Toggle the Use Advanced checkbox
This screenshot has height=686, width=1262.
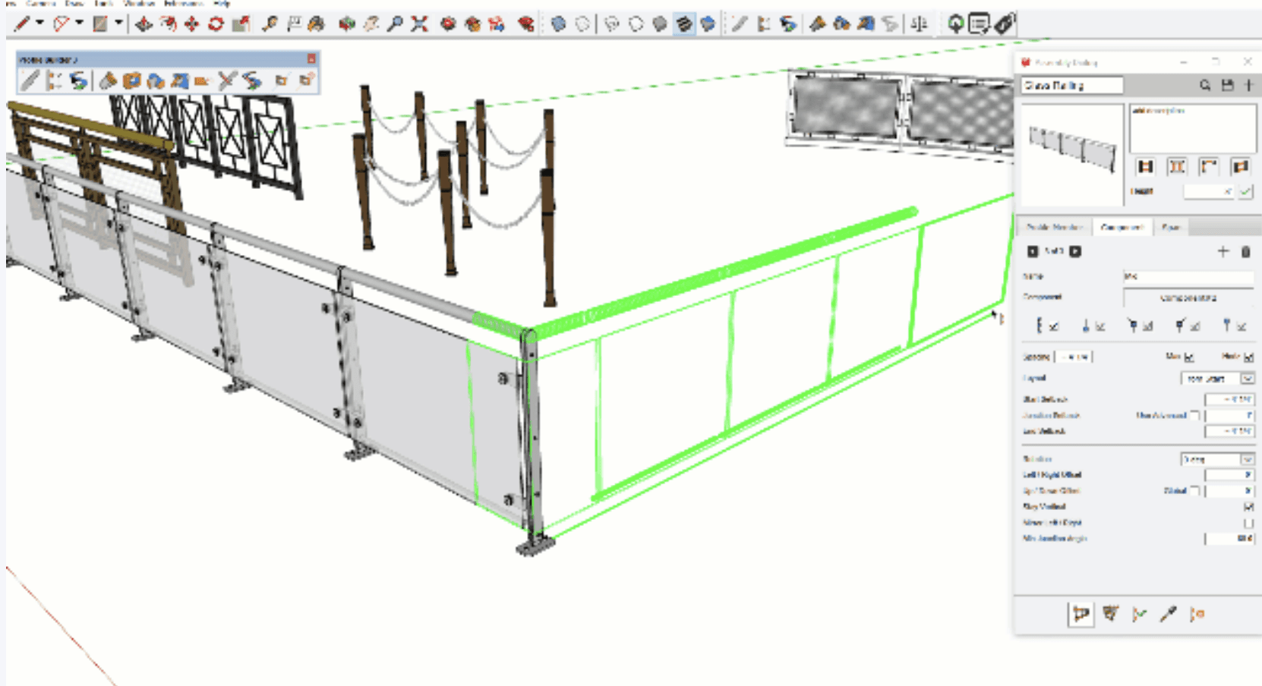[x=1195, y=415]
